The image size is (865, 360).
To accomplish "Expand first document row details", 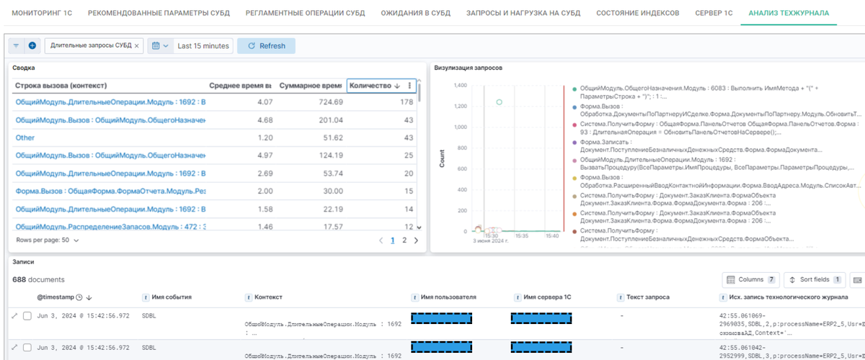I will (x=14, y=316).
